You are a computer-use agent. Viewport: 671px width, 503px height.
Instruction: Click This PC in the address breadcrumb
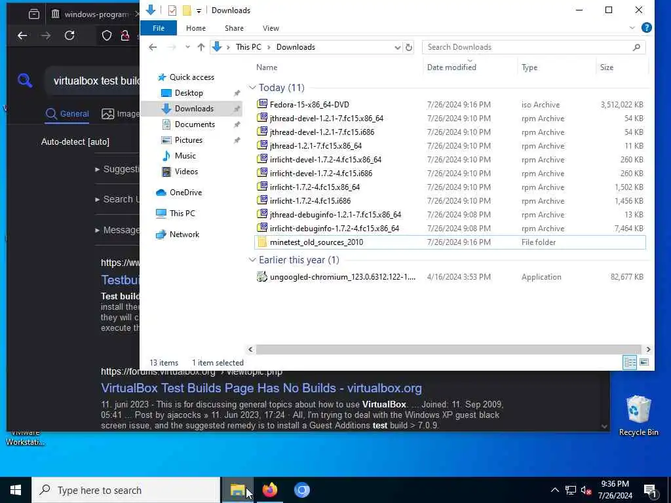click(x=248, y=47)
